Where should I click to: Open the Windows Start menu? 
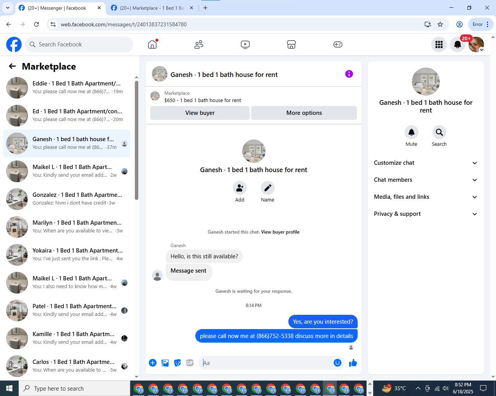tap(9, 388)
